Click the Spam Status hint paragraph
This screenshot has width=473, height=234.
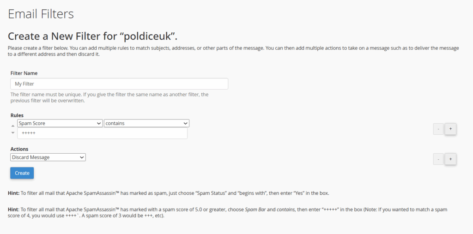tap(169, 193)
